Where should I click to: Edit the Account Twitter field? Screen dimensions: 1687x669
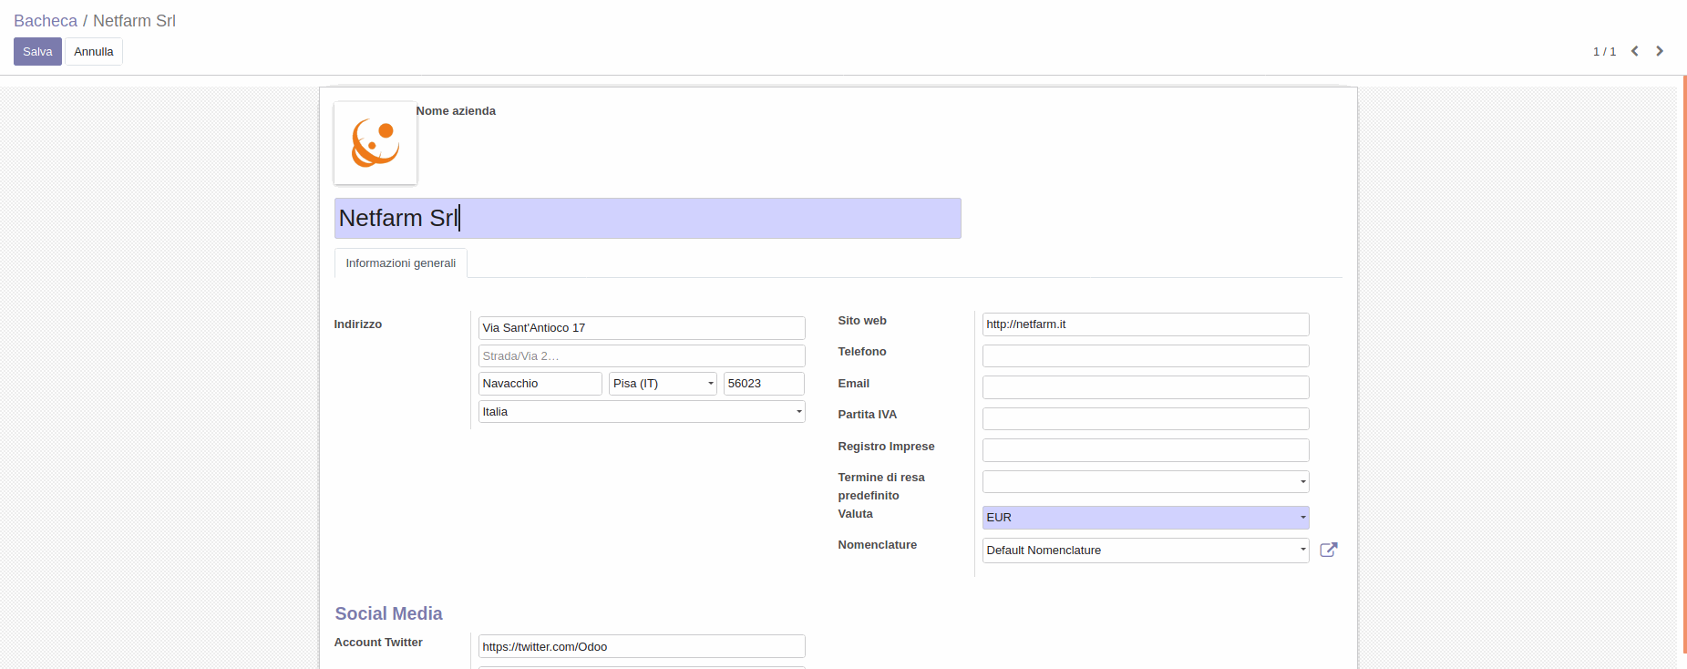click(642, 646)
